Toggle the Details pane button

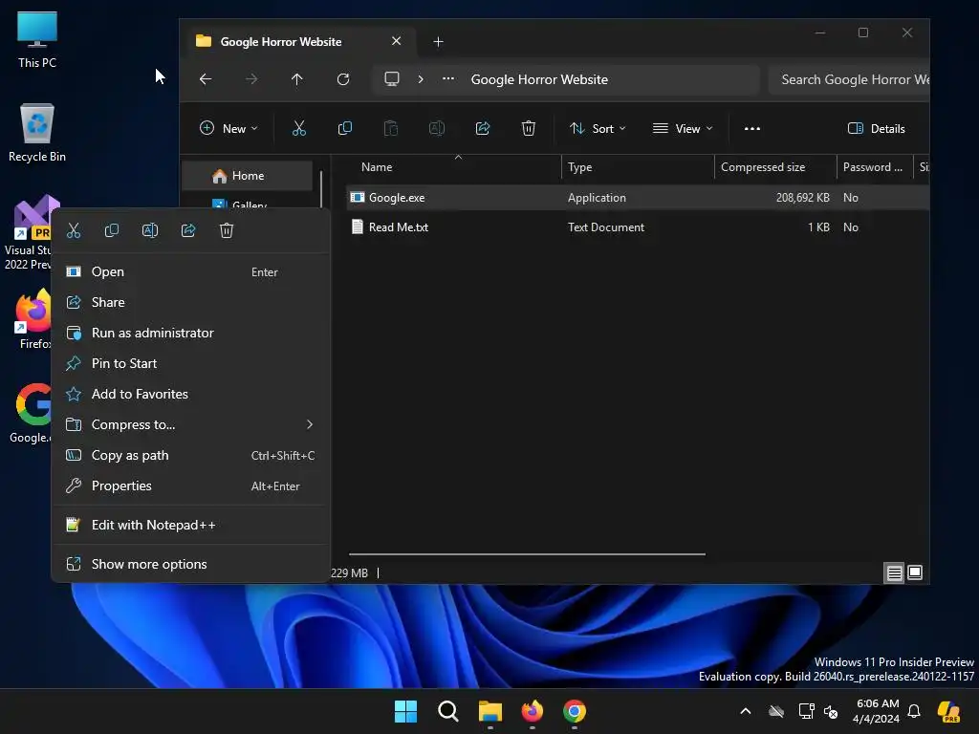coord(877,129)
